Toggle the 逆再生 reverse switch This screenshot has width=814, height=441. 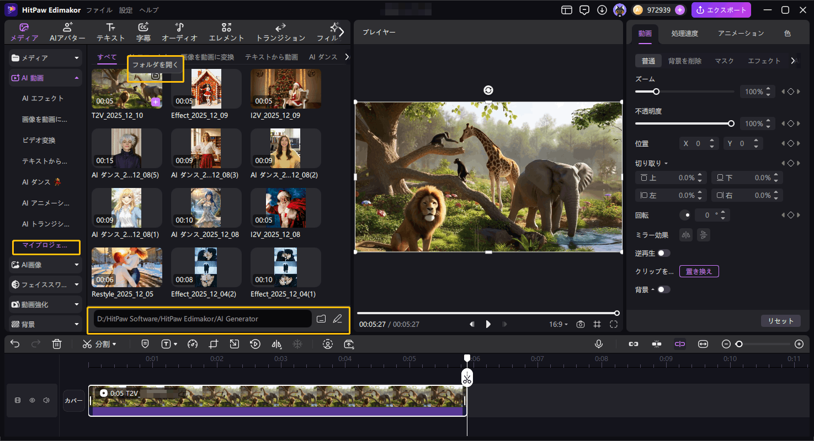click(x=663, y=253)
